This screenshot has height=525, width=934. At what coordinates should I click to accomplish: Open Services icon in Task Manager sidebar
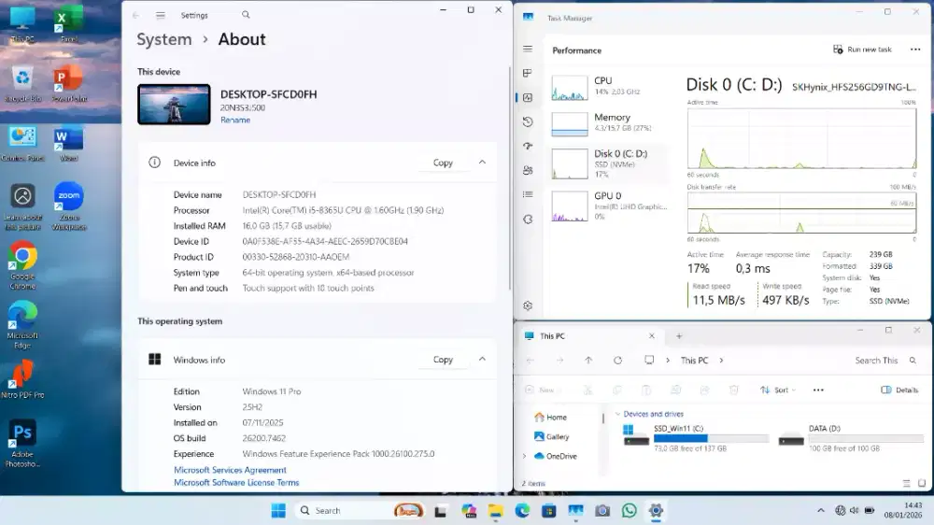(528, 219)
